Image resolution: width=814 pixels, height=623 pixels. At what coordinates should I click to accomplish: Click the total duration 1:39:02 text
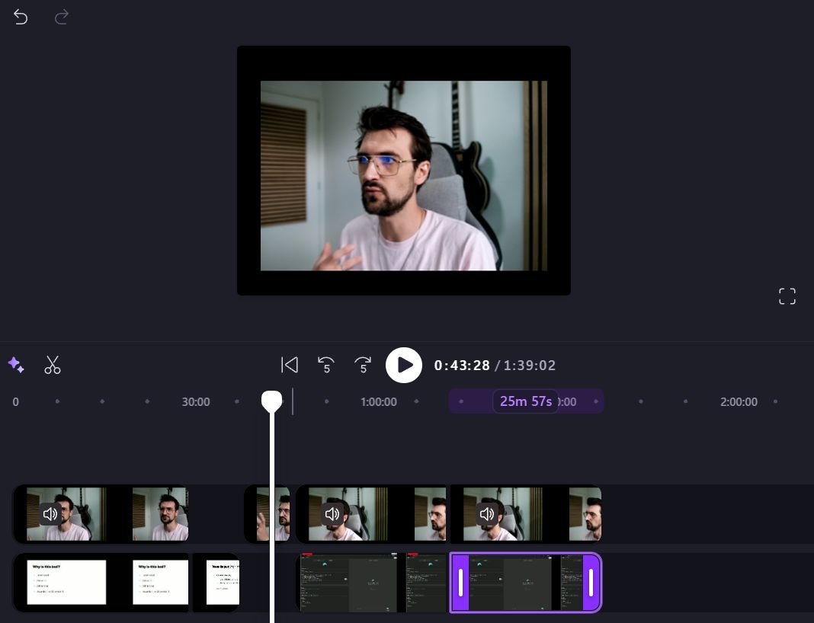tap(530, 365)
